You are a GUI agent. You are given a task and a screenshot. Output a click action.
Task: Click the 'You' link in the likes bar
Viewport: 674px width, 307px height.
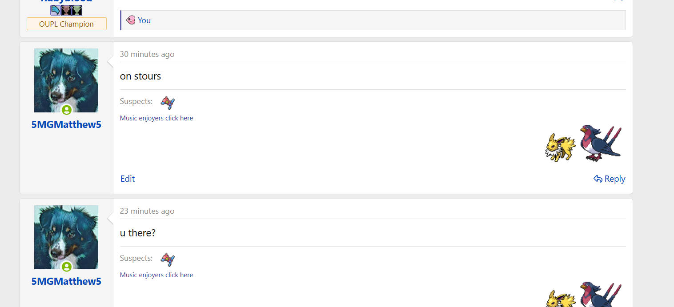tap(144, 20)
